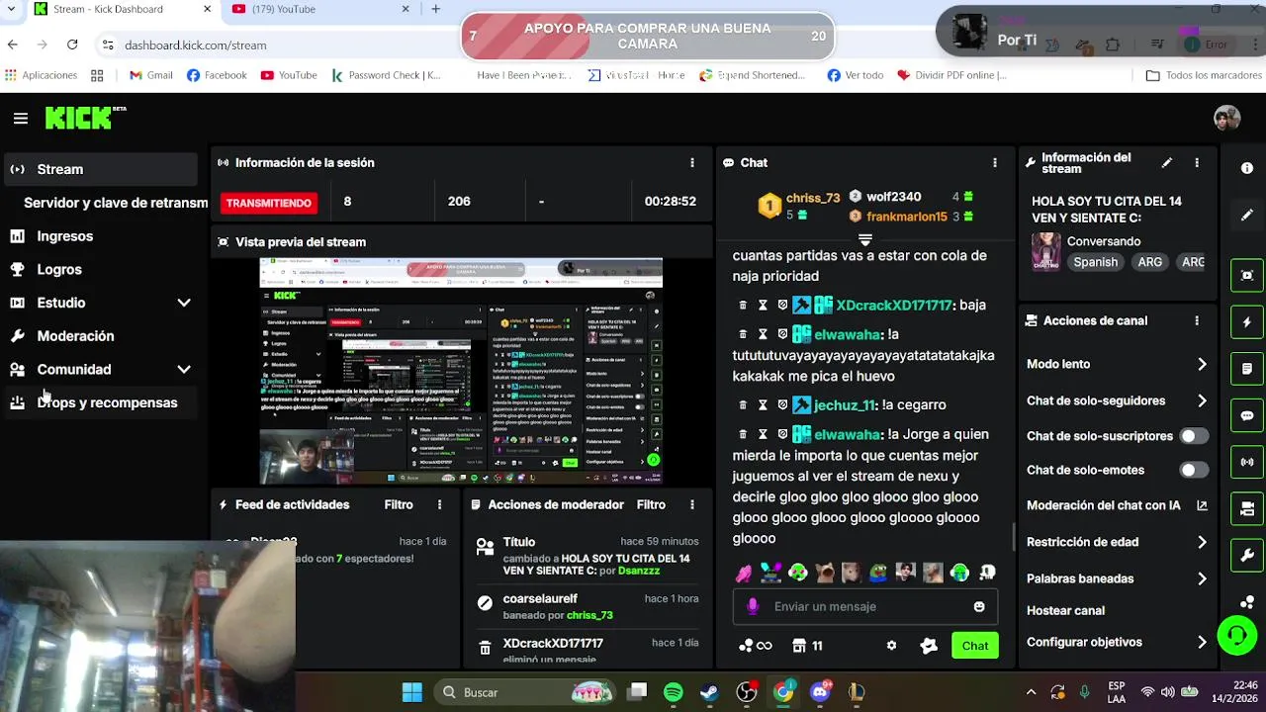Expand Palabras baneadas options
Image resolution: width=1266 pixels, height=712 pixels.
[x=1202, y=578]
